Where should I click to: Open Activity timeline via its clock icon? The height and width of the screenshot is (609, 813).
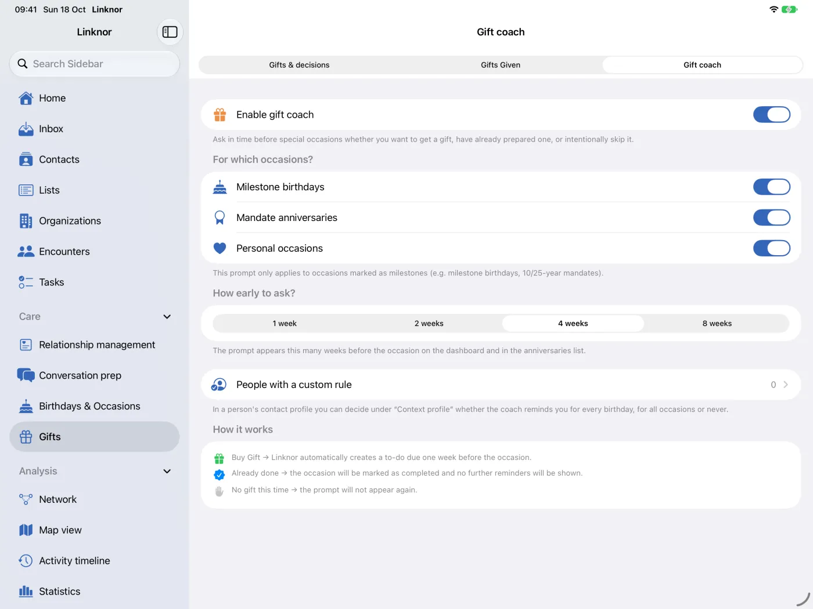point(26,561)
